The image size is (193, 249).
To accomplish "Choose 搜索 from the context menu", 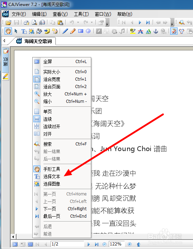I will 62,144.
